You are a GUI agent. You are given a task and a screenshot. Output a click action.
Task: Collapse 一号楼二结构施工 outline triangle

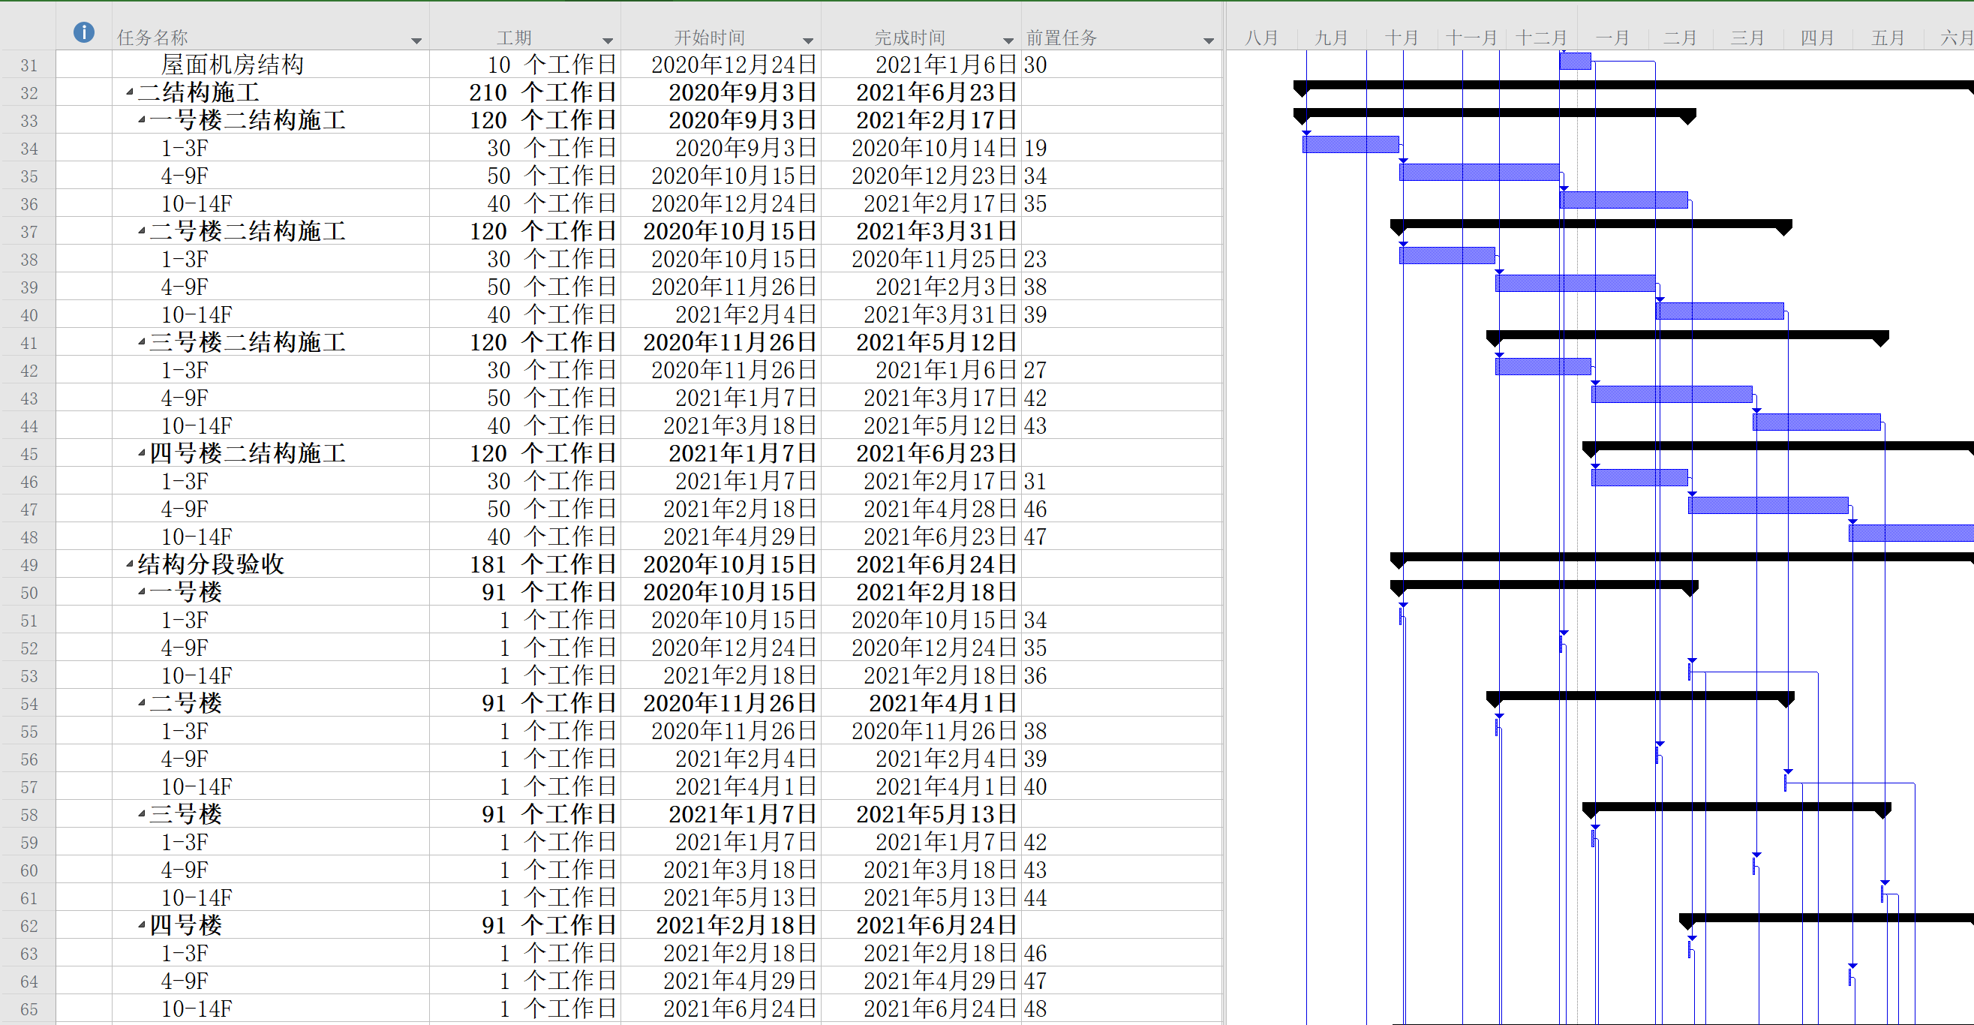click(x=142, y=120)
